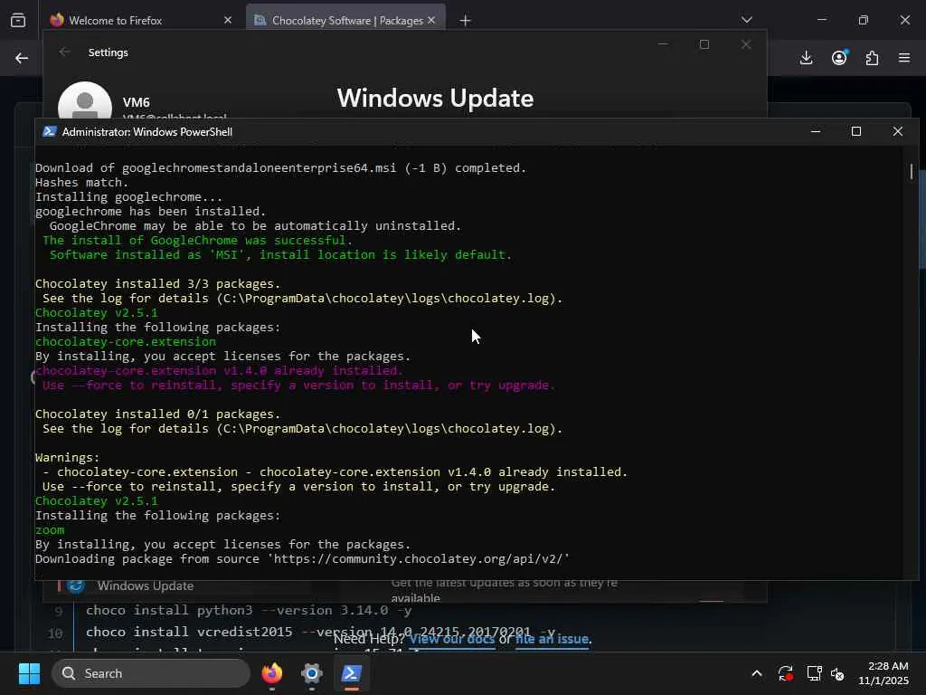Click 'file an issue' link
Screen dimensions: 926x695
pos(553,640)
